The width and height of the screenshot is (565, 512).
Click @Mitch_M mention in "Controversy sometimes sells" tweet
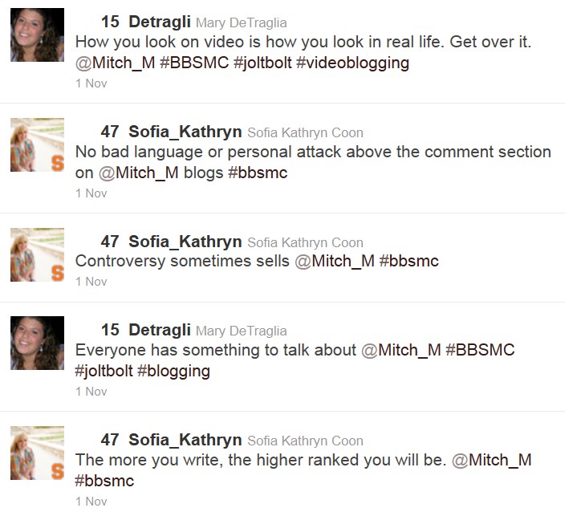[335, 261]
